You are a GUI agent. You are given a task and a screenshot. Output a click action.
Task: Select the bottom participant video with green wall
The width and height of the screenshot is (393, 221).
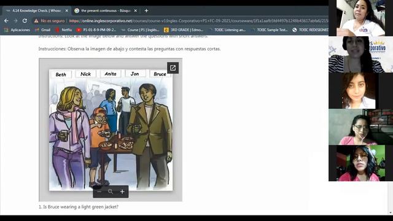(360, 163)
